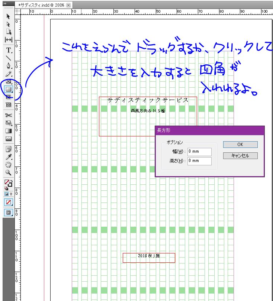
Task: Select the Vertical Grid tool
Action: (9, 105)
